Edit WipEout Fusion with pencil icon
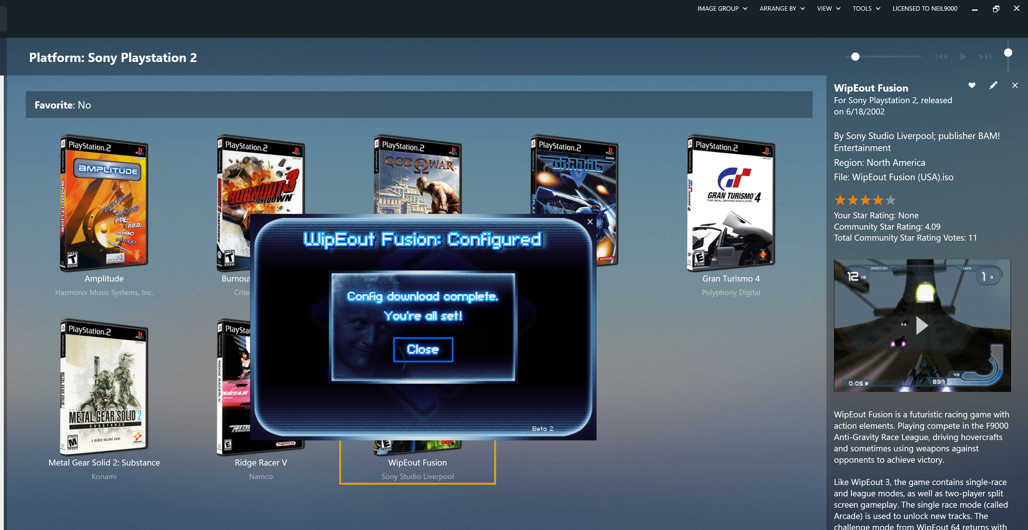This screenshot has width=1028, height=530. (993, 85)
